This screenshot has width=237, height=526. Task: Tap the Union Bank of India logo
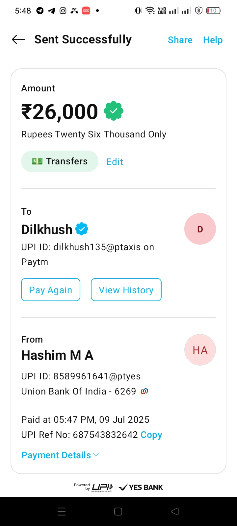144,391
